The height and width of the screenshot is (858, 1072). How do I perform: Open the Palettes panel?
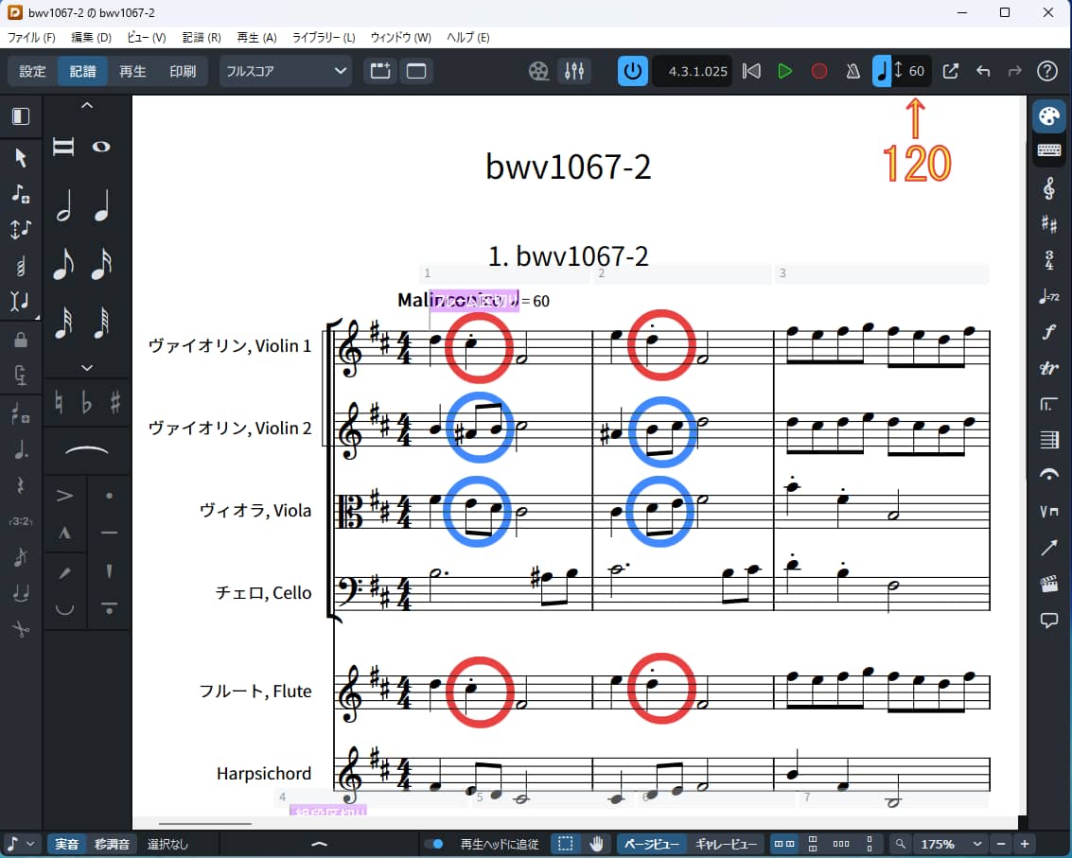(1048, 115)
